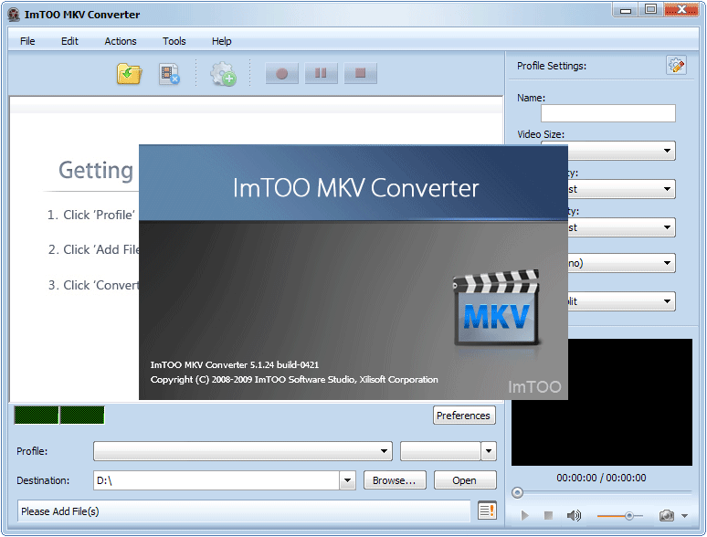Expand the third Profile Settings dropdown
The image size is (707, 537).
668,227
